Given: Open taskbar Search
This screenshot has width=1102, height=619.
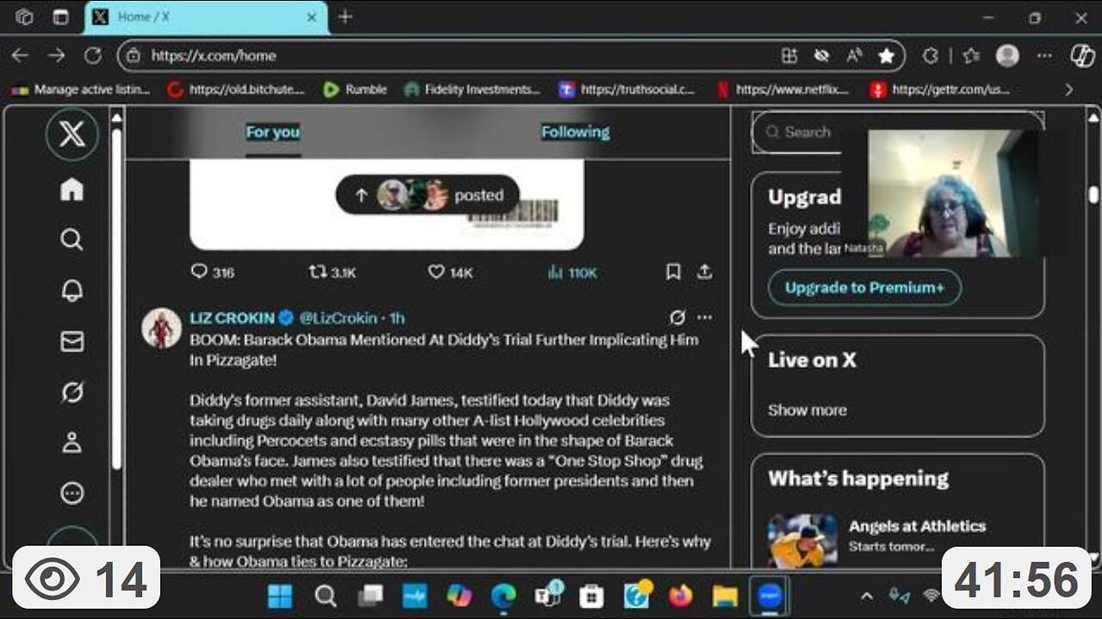Looking at the screenshot, I should [325, 596].
